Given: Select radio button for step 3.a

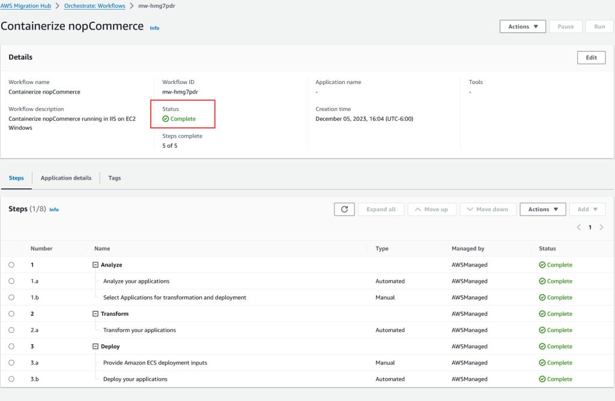Looking at the screenshot, I should 11,363.
